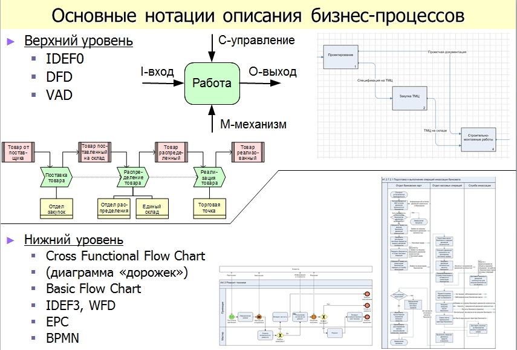This screenshot has height=350, width=517.
Task: Select the green 'Работа' box
Action: pos(212,83)
